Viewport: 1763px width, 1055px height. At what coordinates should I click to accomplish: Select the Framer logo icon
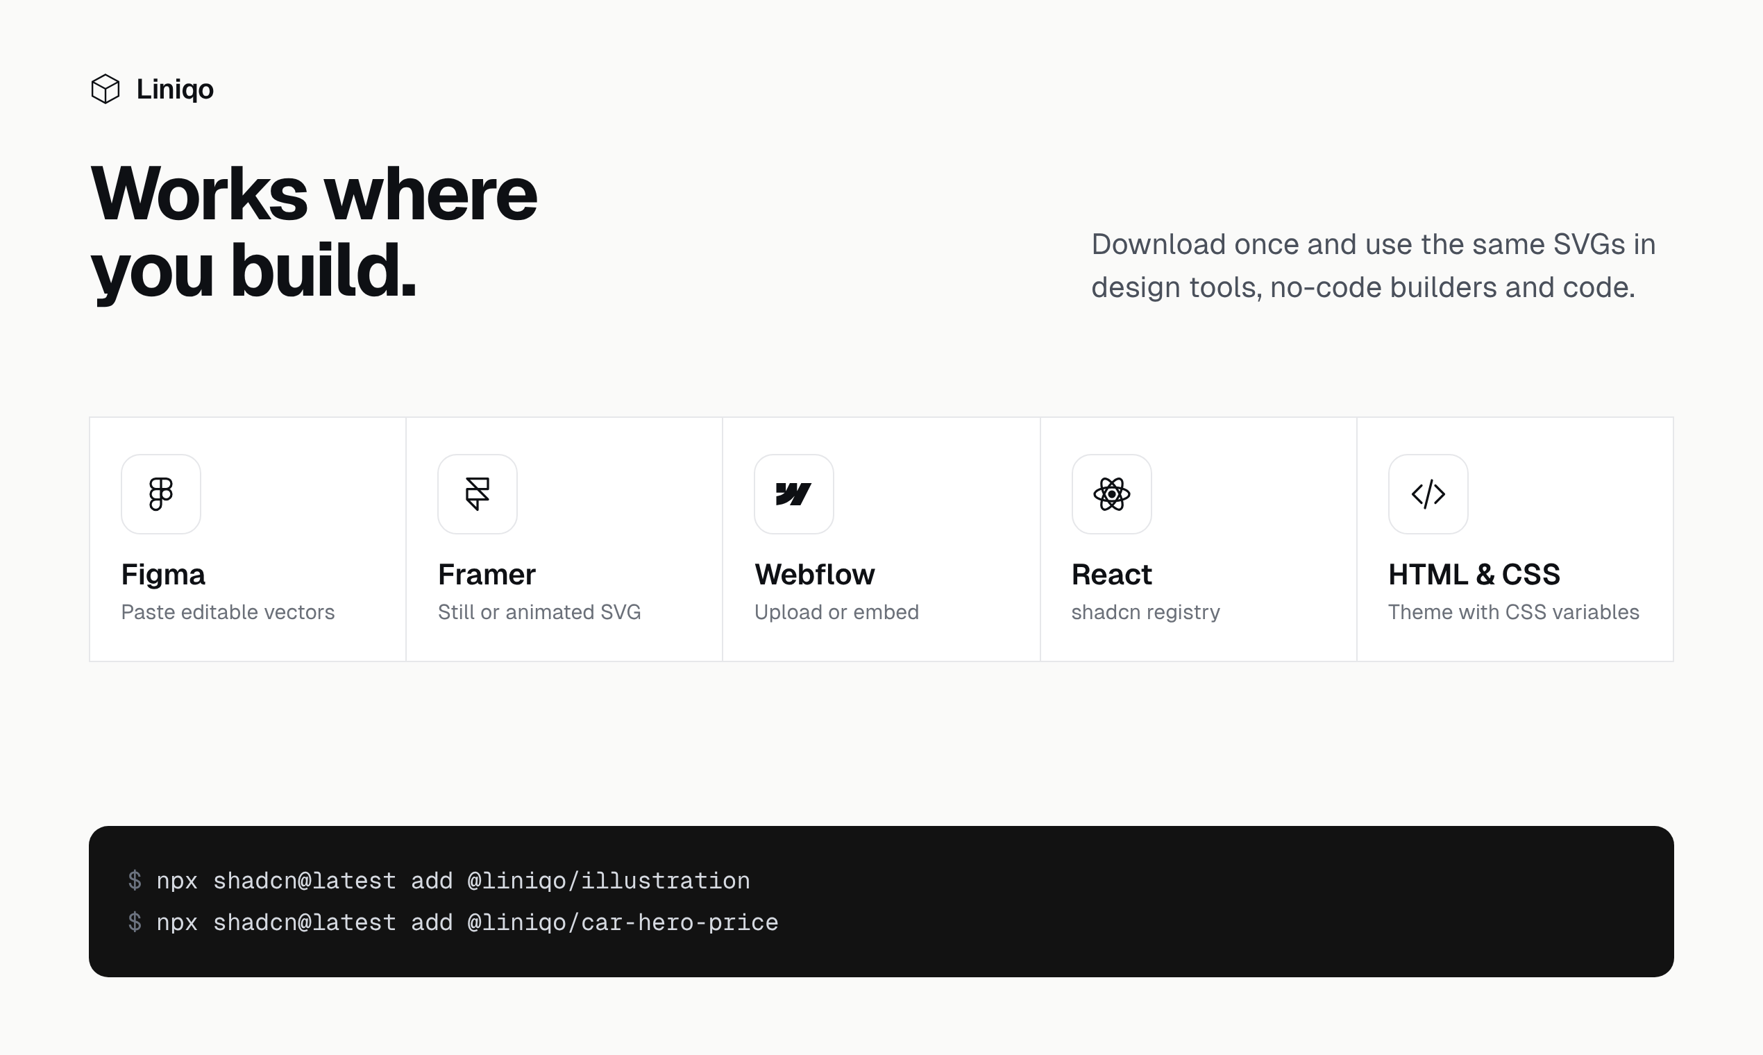[478, 494]
